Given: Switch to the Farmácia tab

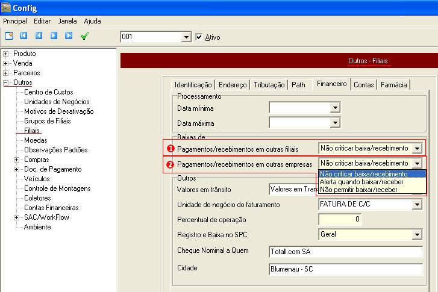Looking at the screenshot, I should pos(393,84).
